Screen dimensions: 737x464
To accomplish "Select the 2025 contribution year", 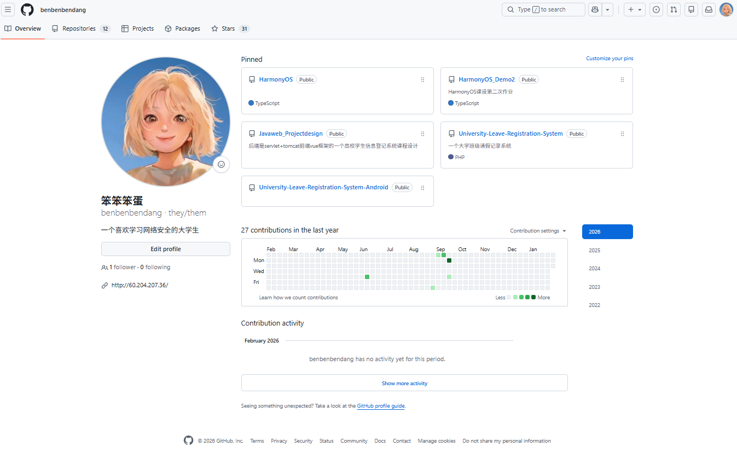I will tap(594, 250).
